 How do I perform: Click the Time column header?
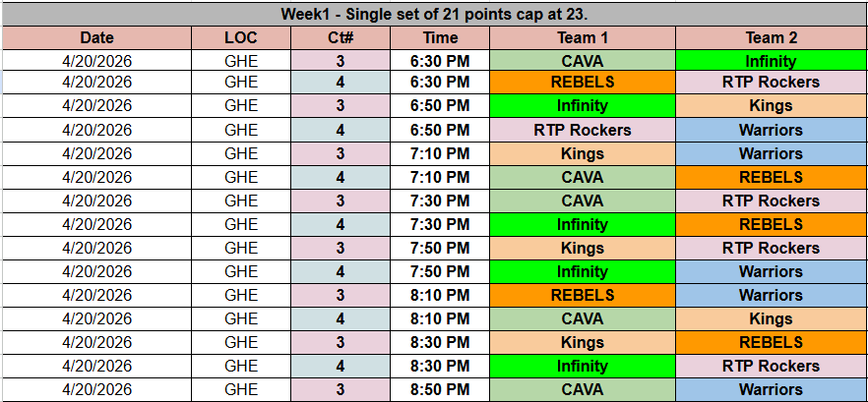(x=440, y=37)
